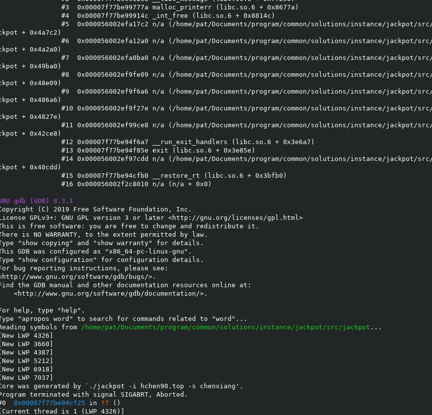Click the exit frame #13 line

click(x=158, y=150)
